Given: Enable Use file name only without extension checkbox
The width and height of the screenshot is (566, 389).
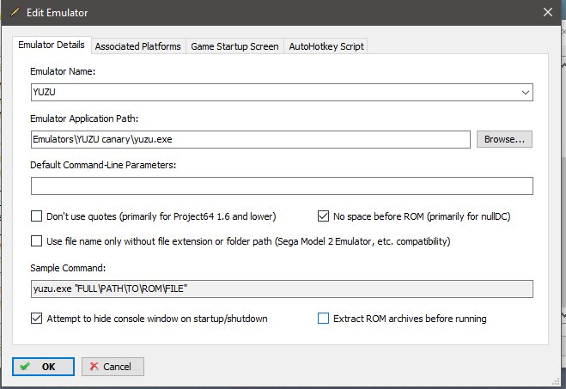Looking at the screenshot, I should click(x=36, y=241).
